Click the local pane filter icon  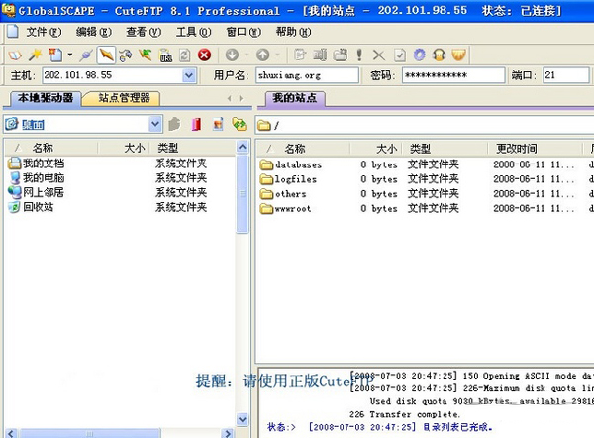click(218, 124)
